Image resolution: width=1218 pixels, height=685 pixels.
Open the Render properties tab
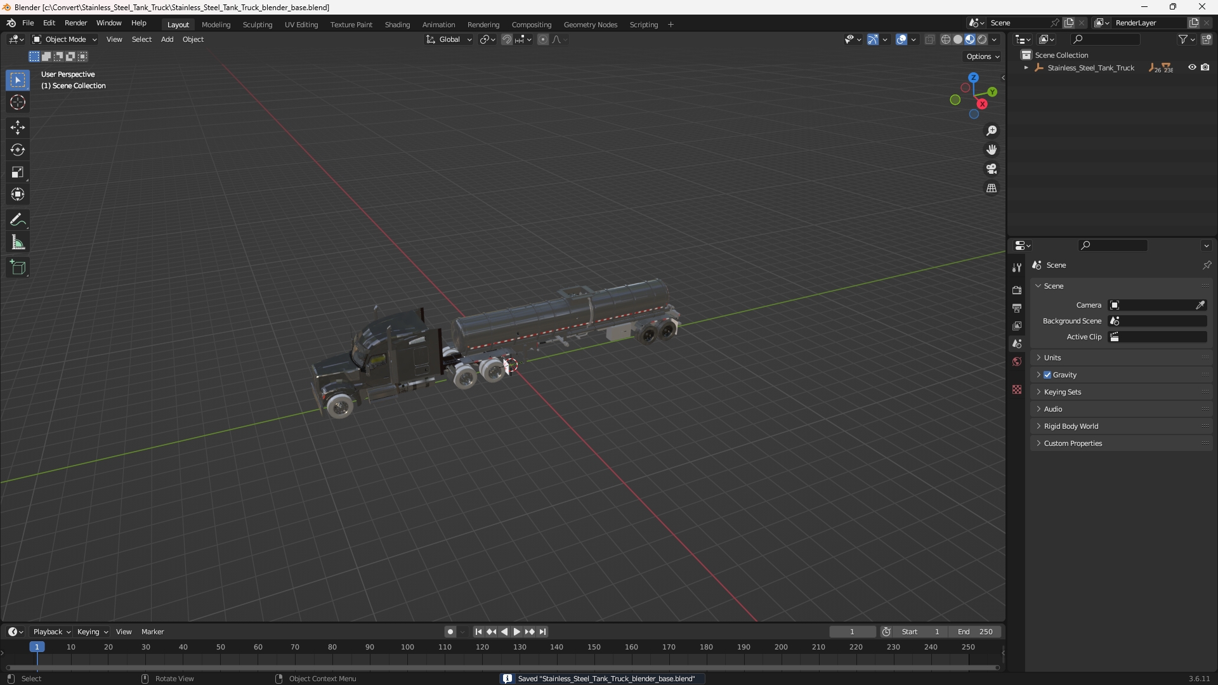tap(1017, 290)
